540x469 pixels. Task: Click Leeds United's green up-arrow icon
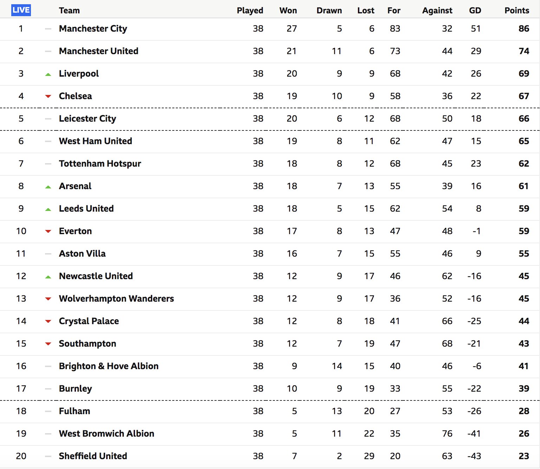(x=48, y=209)
